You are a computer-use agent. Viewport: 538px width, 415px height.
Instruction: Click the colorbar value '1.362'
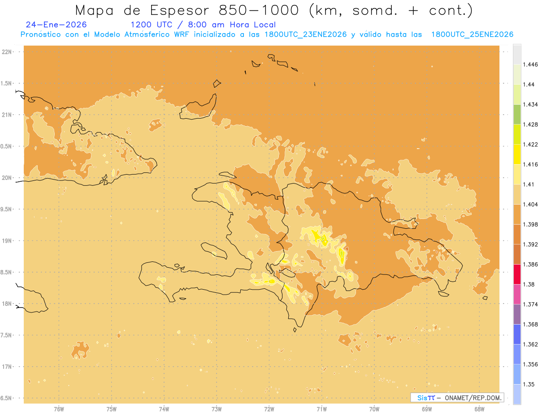(x=530, y=344)
